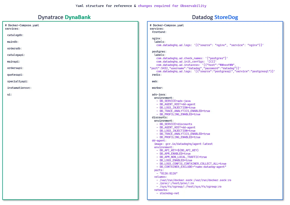Viewport: 290px width, 205px height.
Task: Select the DD_SERVICE=ads-java environment variable
Action: coord(175,101)
